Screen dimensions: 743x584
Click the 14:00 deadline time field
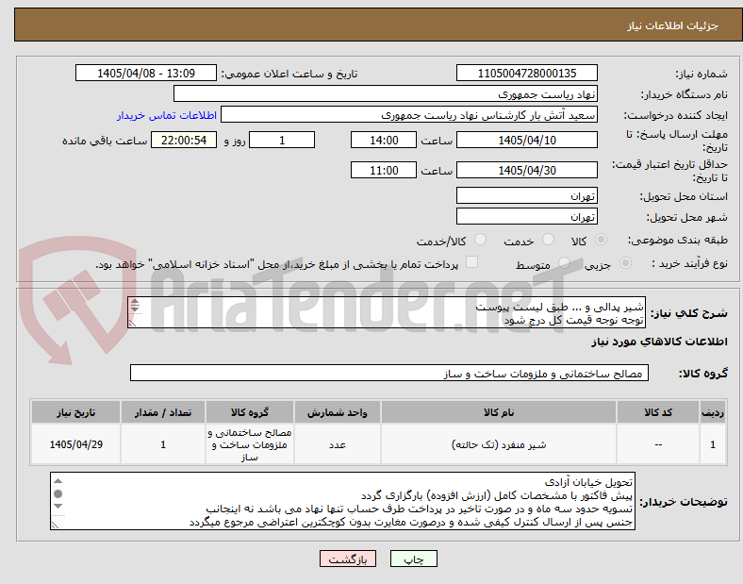pos(384,140)
